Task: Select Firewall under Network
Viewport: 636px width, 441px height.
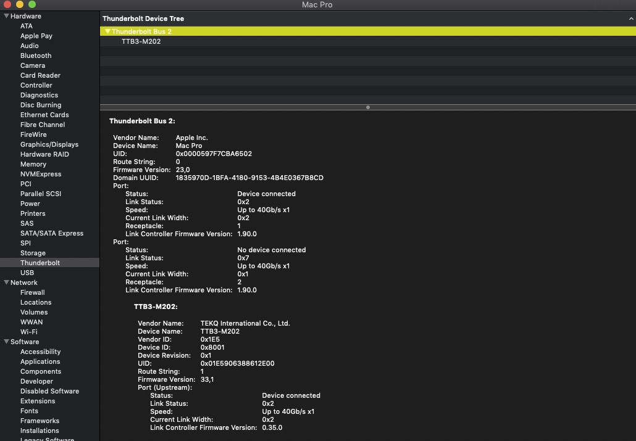Action: coord(33,292)
